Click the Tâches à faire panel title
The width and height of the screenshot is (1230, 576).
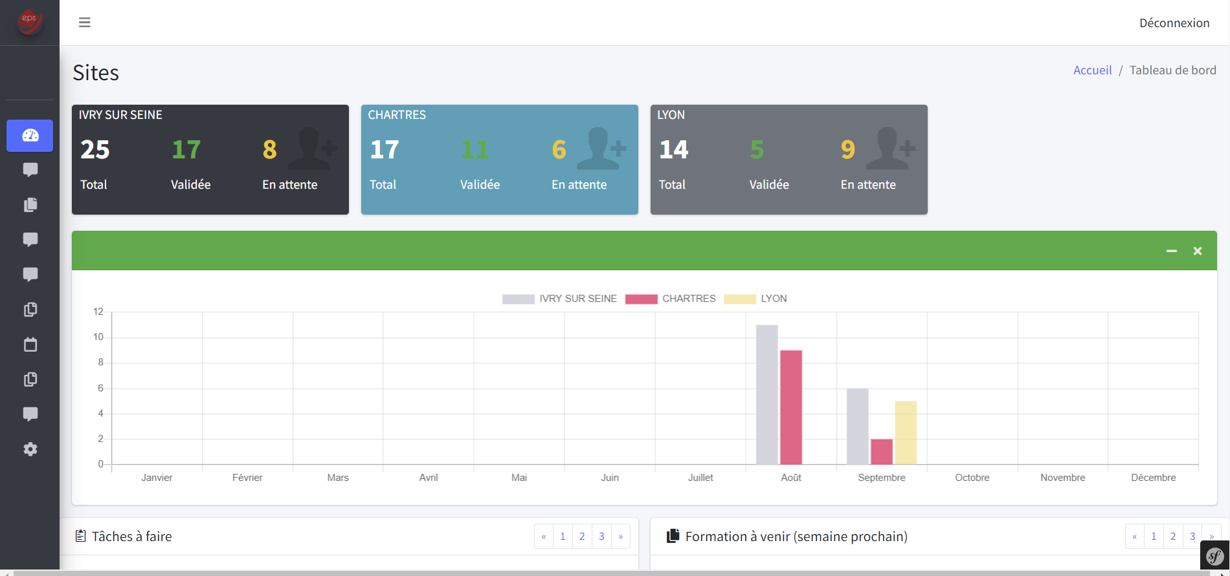click(132, 537)
